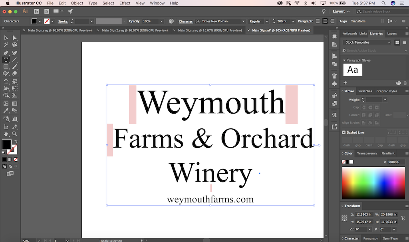The height and width of the screenshot is (242, 409).
Task: Open the Layout workspace dropdown
Action: tap(341, 12)
